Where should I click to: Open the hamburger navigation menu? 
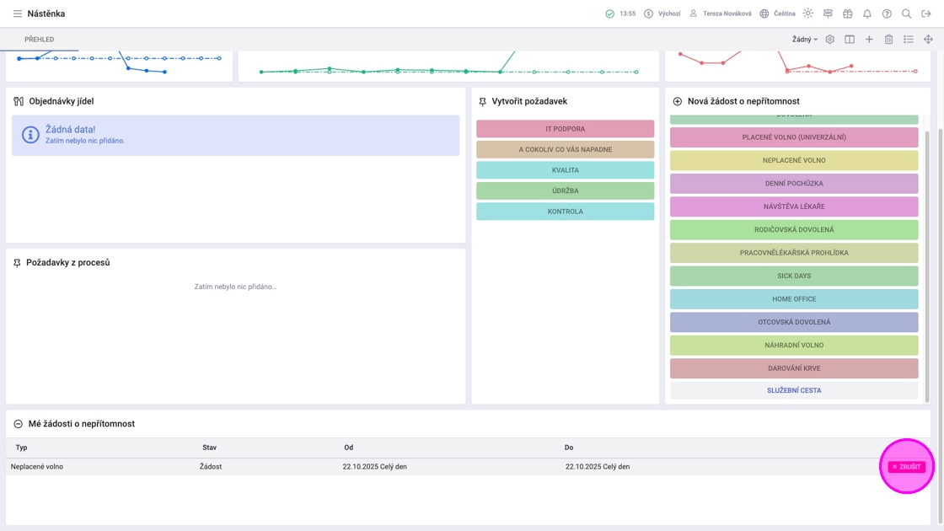click(18, 13)
